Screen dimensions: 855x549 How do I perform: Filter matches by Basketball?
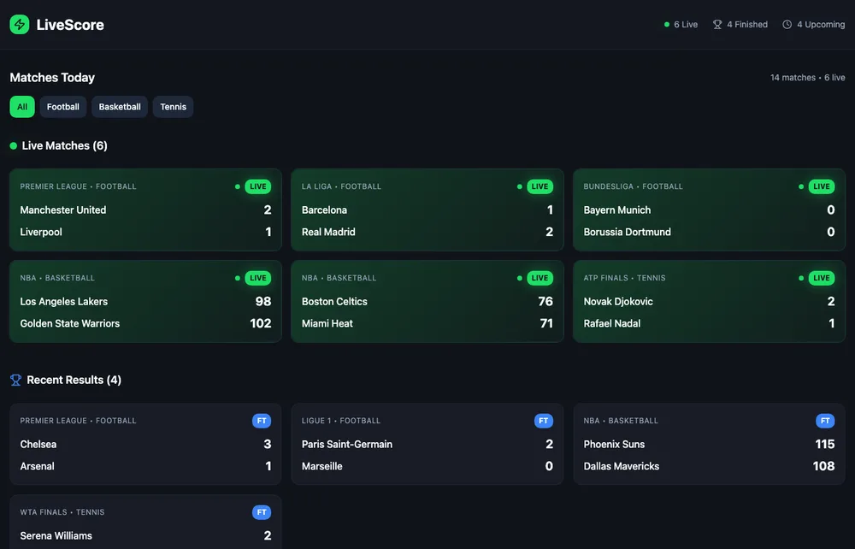coord(120,107)
